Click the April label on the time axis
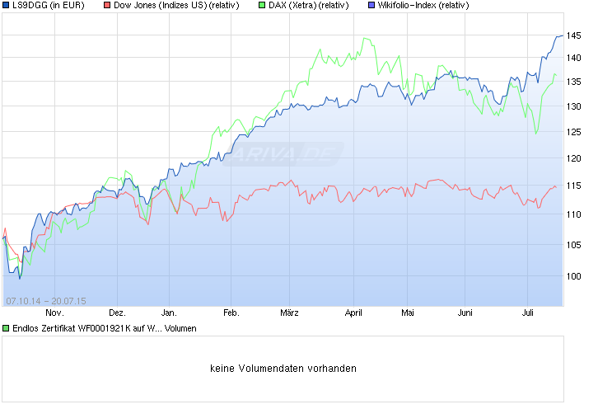 353,313
